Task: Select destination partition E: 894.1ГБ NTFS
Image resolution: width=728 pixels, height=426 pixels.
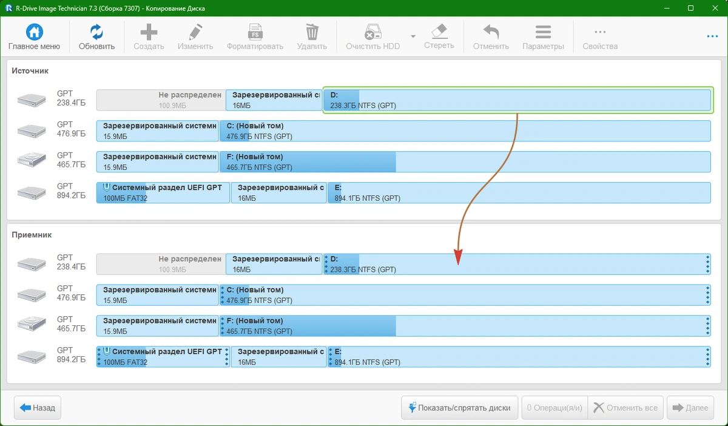Action: click(519, 357)
